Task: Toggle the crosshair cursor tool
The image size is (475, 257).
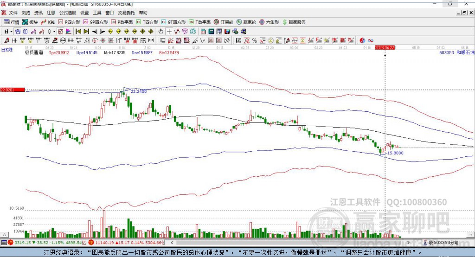Action: tap(169, 32)
